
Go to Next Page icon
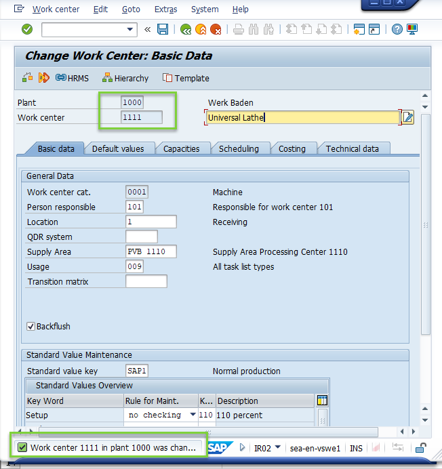(x=321, y=29)
